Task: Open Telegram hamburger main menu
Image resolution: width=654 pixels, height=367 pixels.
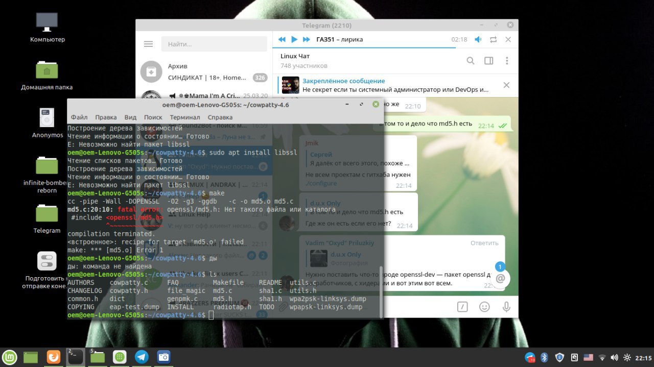Action: point(148,44)
